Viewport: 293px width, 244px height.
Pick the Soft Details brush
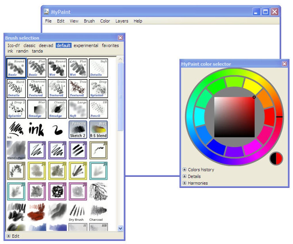(x=99, y=68)
